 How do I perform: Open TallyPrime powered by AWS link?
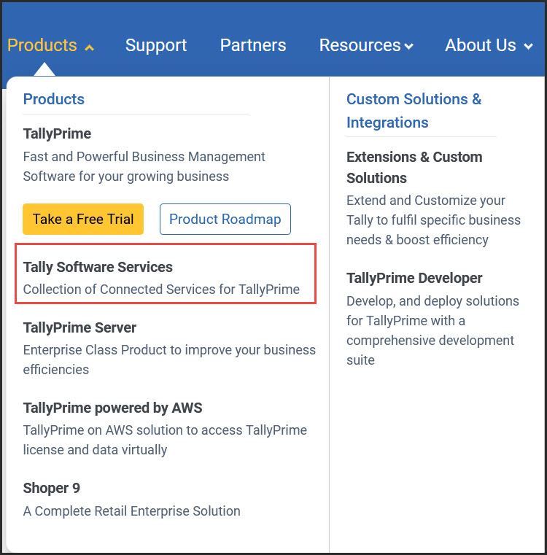tap(112, 408)
